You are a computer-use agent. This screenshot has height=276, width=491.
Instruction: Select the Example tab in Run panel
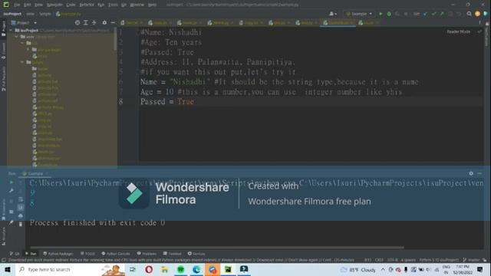pos(35,174)
